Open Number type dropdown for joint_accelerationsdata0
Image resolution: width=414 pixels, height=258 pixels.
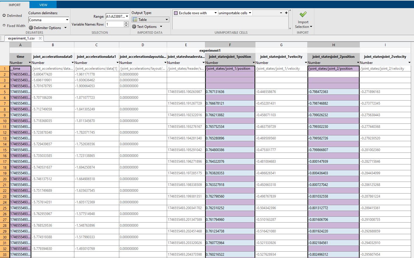73,63
